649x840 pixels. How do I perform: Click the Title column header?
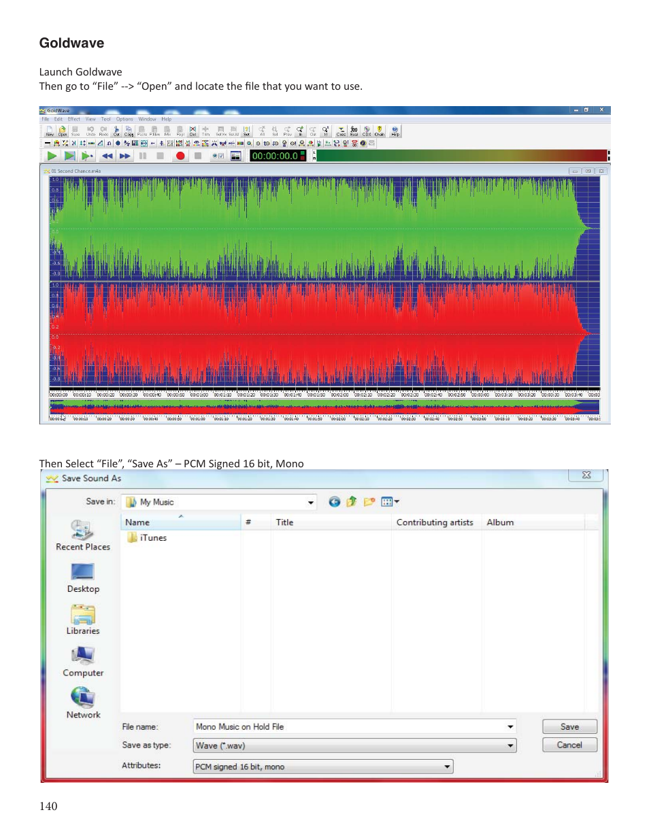pyautogui.click(x=331, y=522)
